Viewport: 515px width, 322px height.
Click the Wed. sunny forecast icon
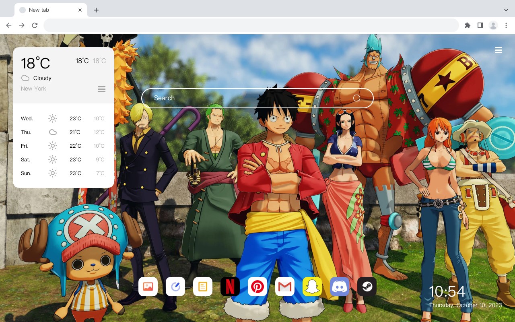coord(53,118)
